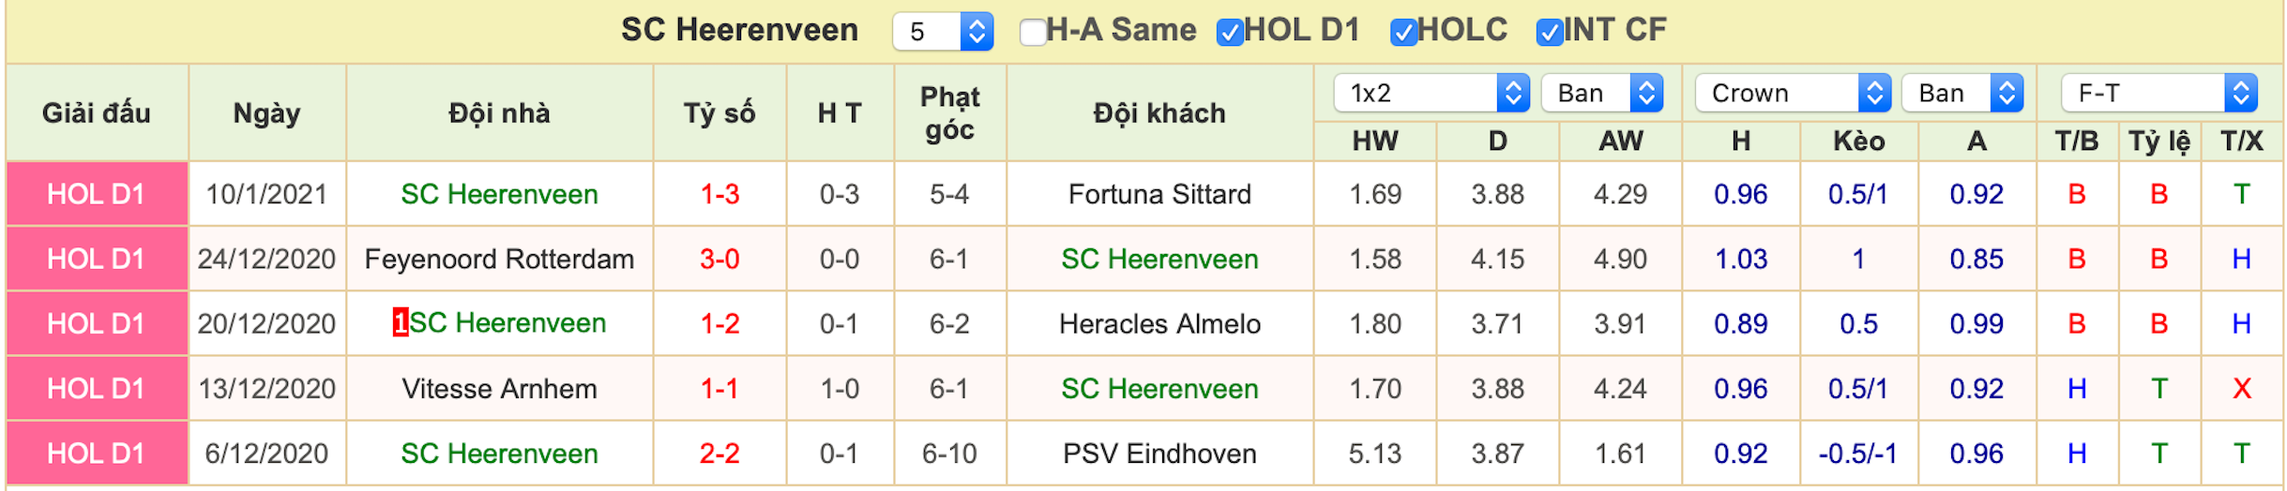
Task: Open the 1-3 score match details
Action: [x=719, y=194]
